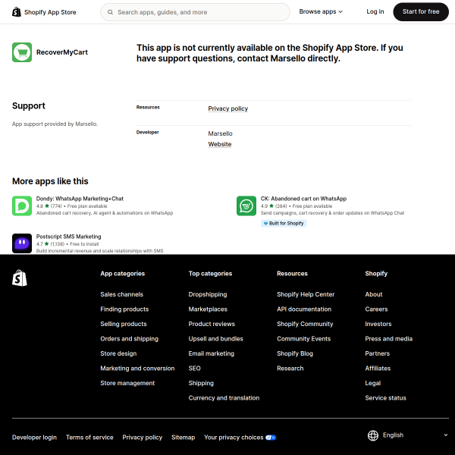Viewport: 455px width, 455px height.
Task: Click the Log in link
Action: click(375, 11)
